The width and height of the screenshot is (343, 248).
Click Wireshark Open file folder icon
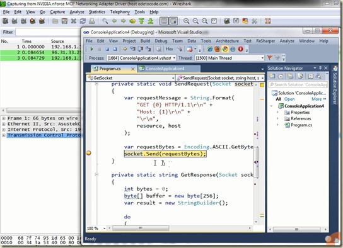(55, 21)
